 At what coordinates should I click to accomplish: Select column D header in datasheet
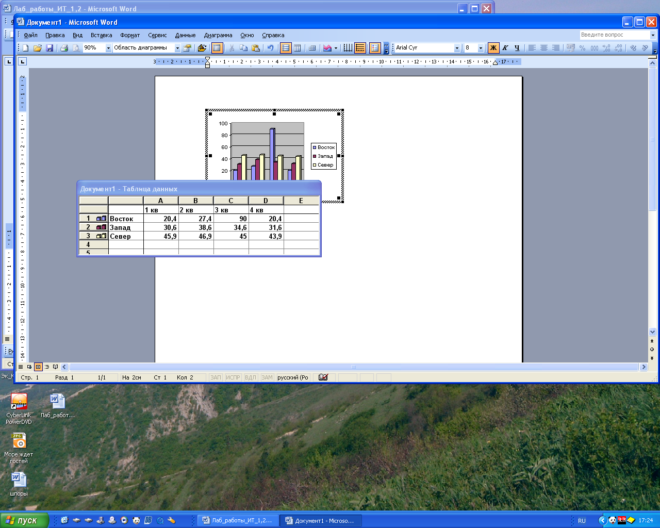pos(266,201)
